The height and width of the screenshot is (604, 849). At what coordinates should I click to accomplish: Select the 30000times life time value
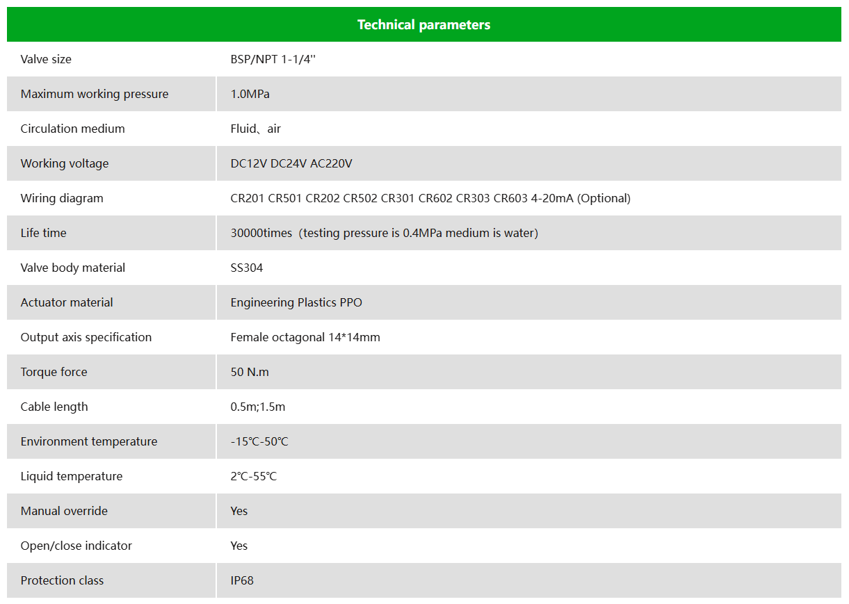pos(385,233)
